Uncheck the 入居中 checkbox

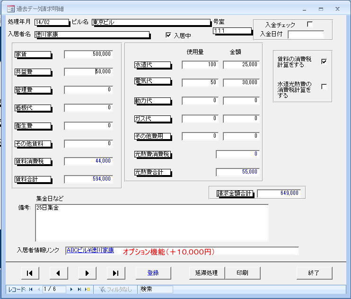[168, 35]
